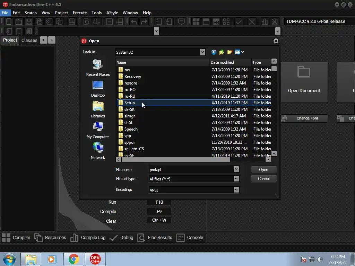355x266 pixels.
Task: Click the file list scroll down arrow
Action: click(274, 154)
